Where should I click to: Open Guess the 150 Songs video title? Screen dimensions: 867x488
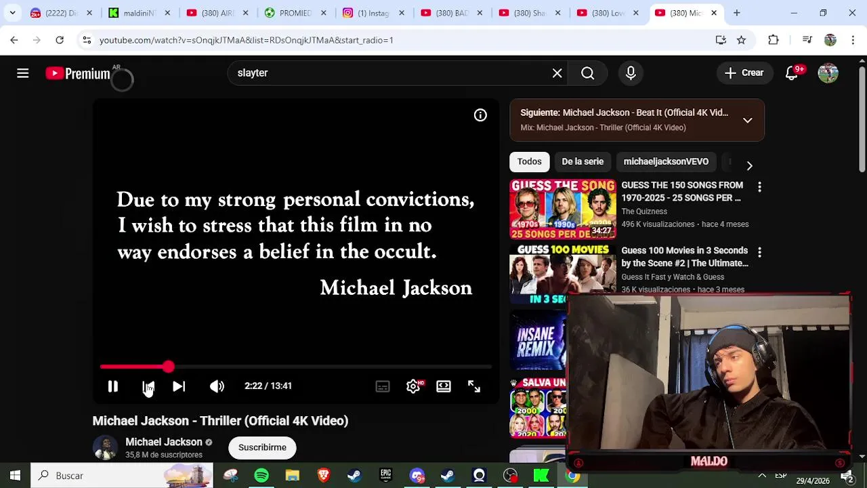[x=682, y=191]
